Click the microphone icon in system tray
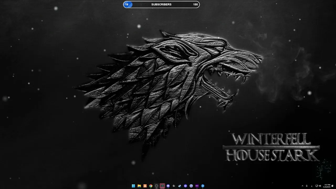 307,186
